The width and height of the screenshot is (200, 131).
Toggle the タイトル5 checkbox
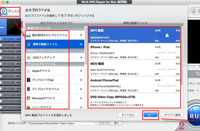1,64
